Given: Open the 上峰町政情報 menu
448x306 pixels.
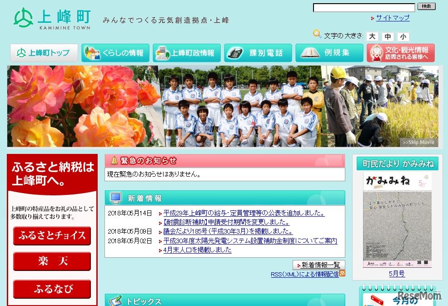Looking at the screenshot, I should [187, 53].
